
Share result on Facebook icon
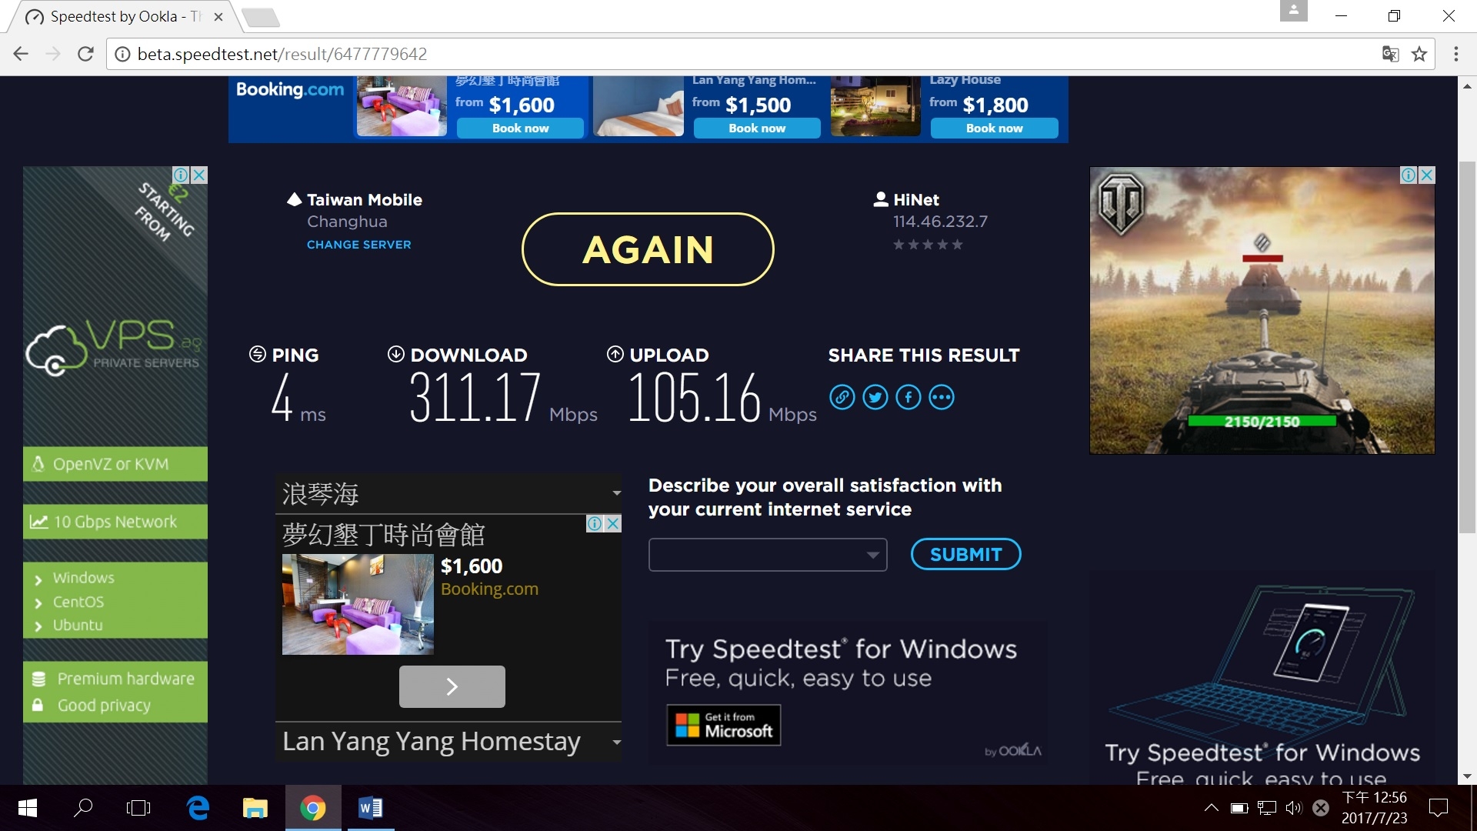[909, 397]
